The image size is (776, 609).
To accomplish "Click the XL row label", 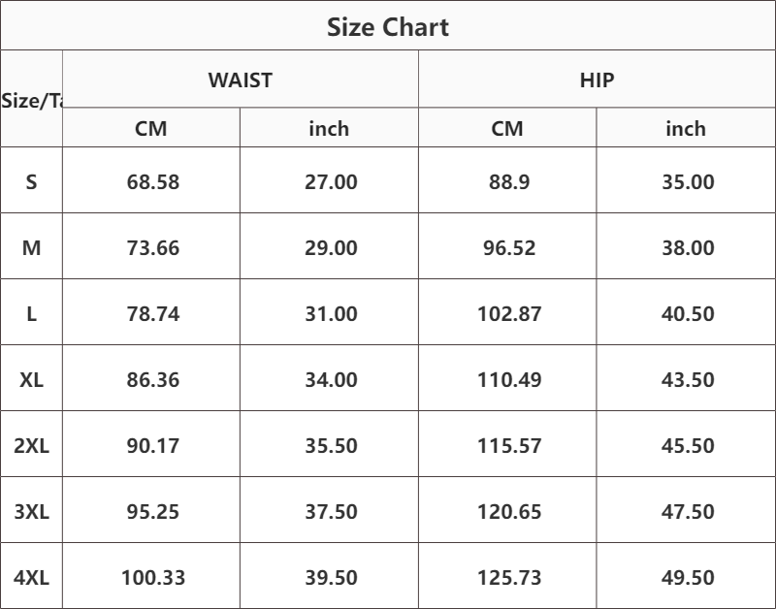I will [31, 379].
